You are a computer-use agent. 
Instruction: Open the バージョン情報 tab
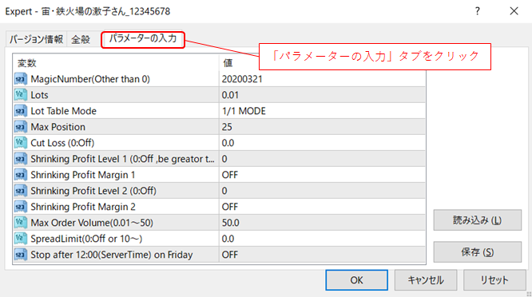tap(36, 39)
